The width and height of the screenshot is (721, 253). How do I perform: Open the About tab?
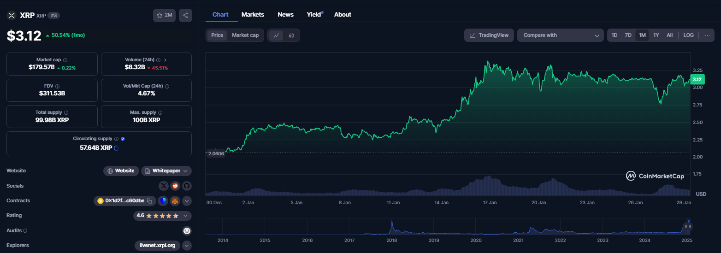343,15
